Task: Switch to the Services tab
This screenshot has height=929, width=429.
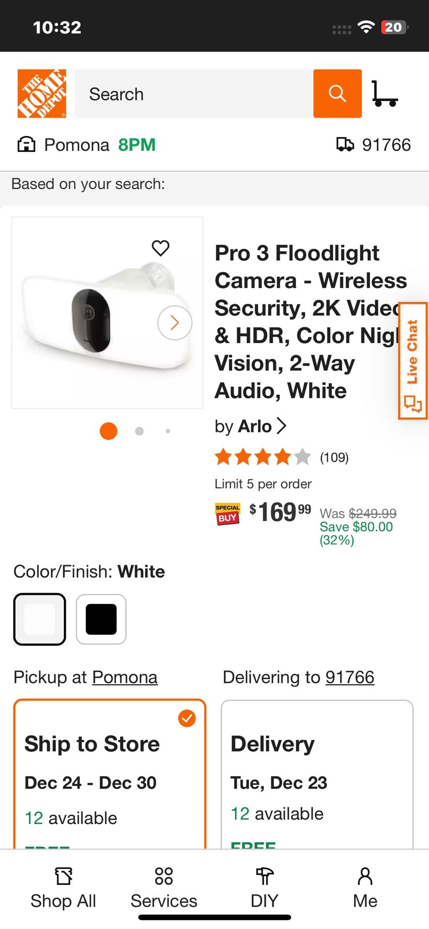Action: [164, 888]
